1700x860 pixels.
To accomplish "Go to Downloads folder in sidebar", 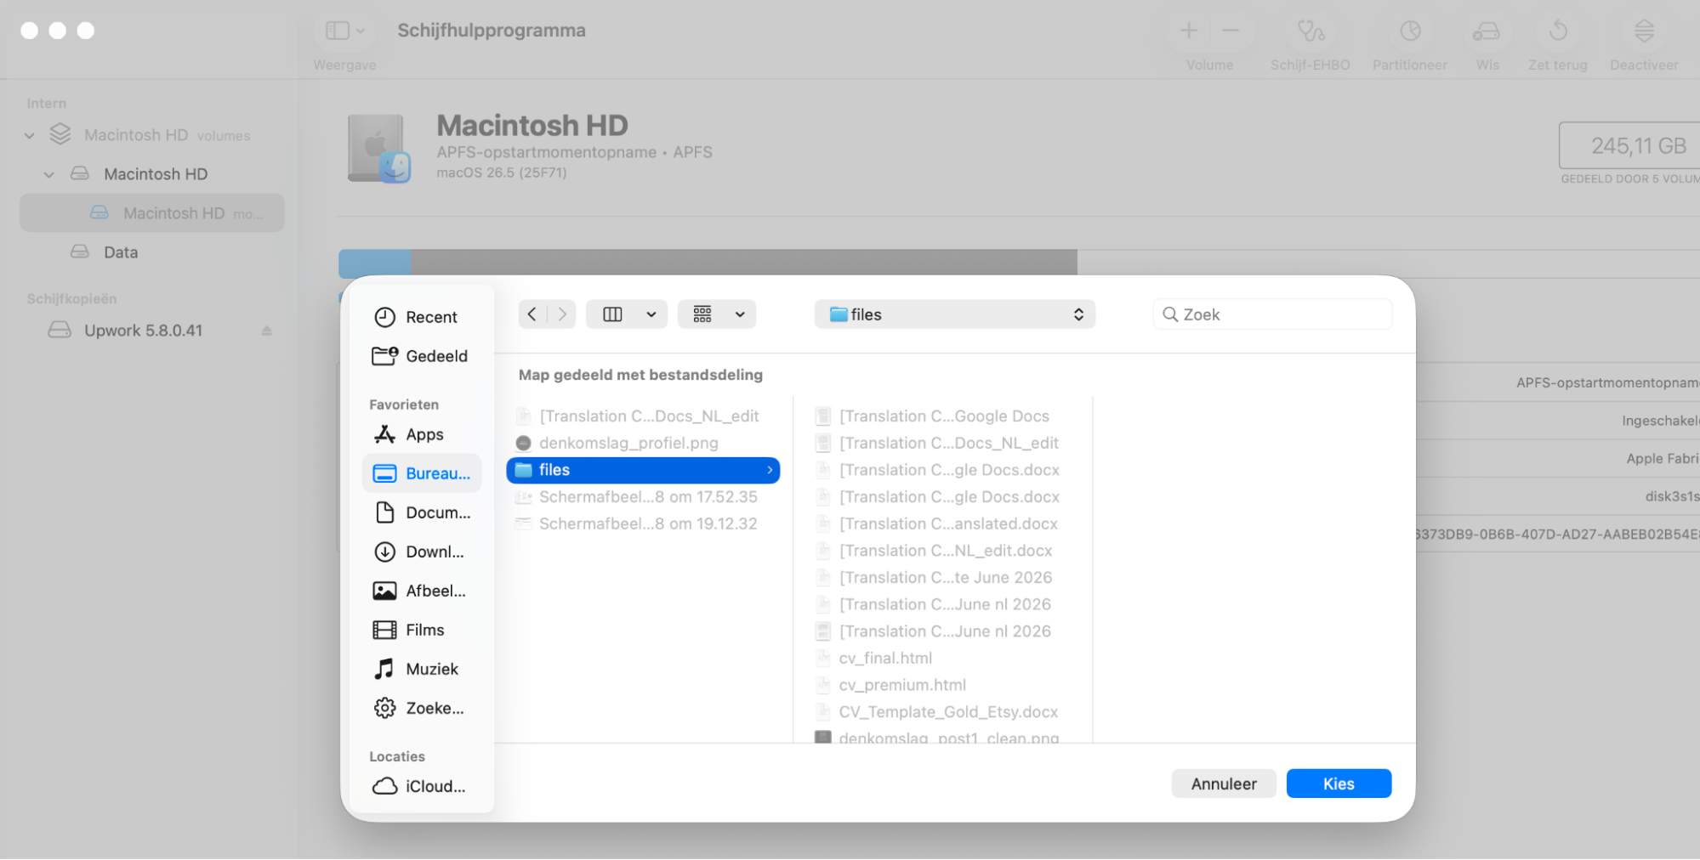I will coord(422,552).
